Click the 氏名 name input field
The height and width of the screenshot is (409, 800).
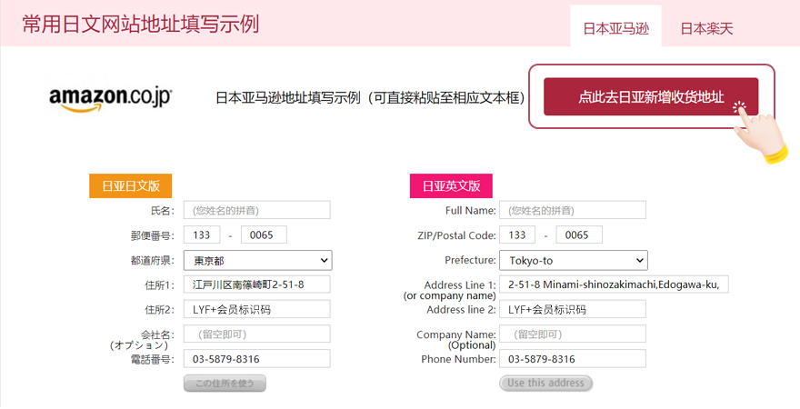[x=257, y=210]
